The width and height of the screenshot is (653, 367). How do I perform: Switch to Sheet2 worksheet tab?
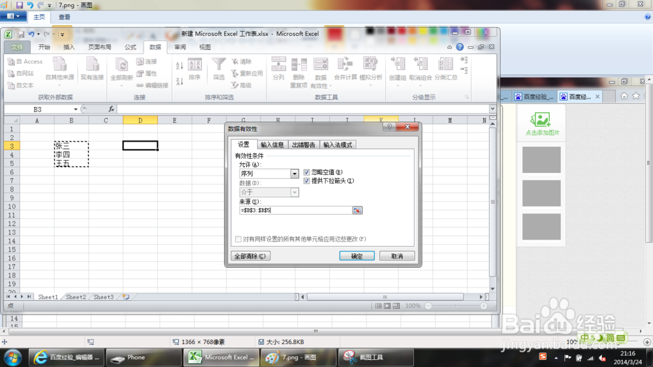[76, 297]
